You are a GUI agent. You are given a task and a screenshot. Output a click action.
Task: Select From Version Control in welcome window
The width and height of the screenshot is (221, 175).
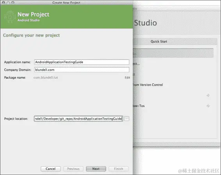click(x=148, y=85)
